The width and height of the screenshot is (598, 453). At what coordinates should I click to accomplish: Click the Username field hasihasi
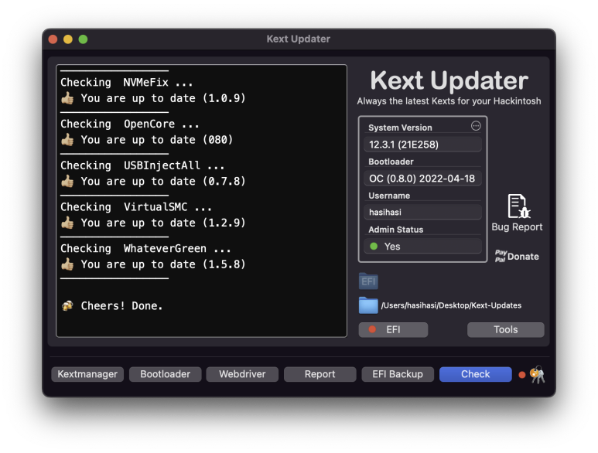(422, 213)
